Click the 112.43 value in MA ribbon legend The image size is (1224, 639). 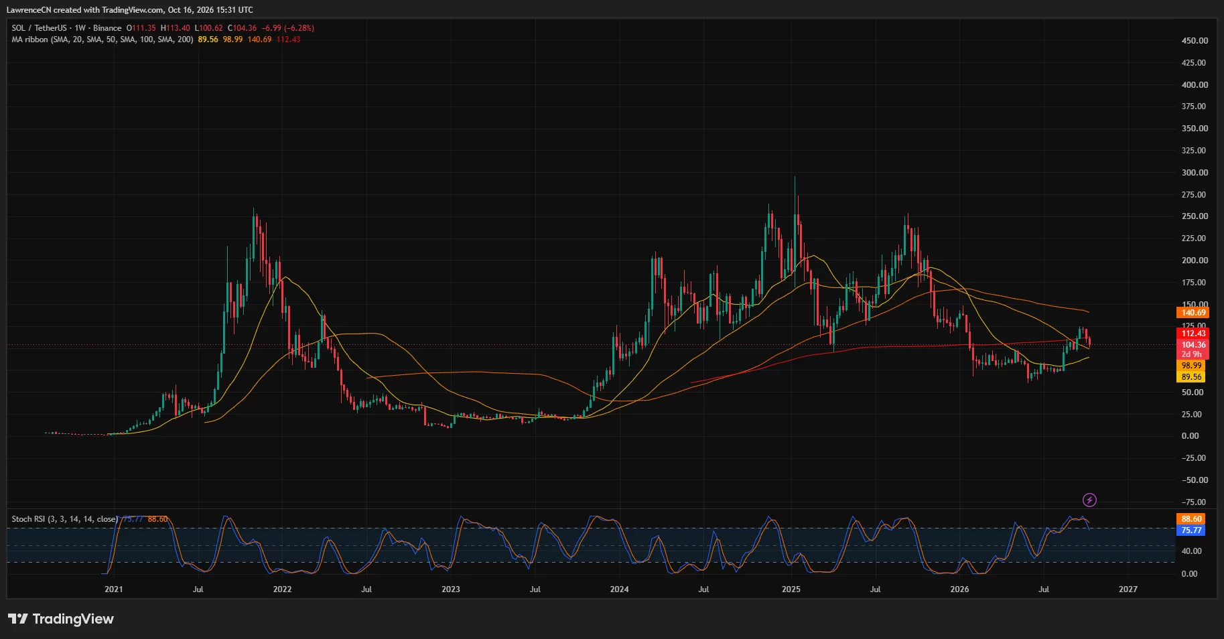coord(288,40)
